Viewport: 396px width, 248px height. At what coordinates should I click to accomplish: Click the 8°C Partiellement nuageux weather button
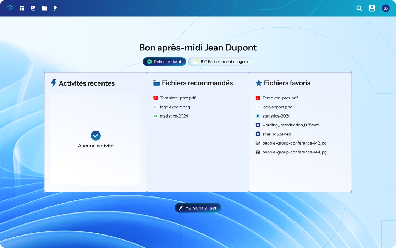click(220, 62)
